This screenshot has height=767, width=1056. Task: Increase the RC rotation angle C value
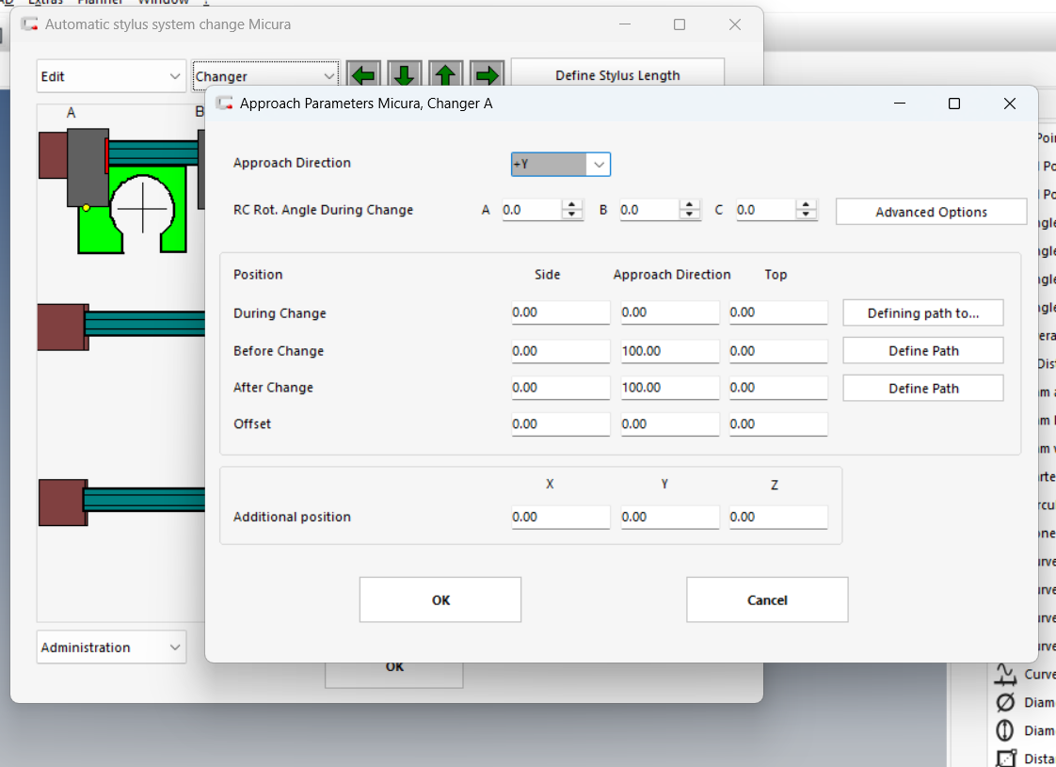[807, 205]
